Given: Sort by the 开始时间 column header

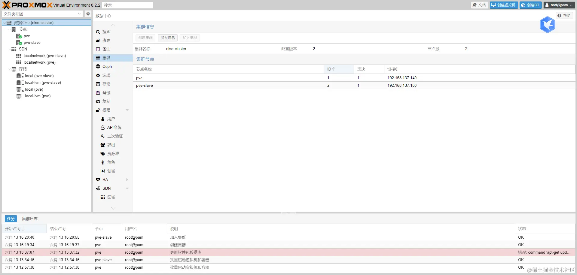Looking at the screenshot, I should pyautogui.click(x=24, y=229).
